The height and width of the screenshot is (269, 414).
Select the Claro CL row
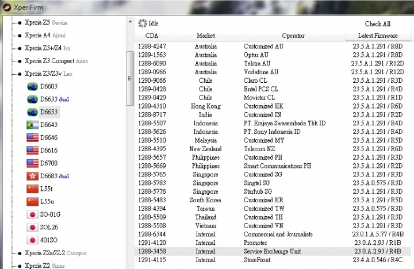pos(273,80)
